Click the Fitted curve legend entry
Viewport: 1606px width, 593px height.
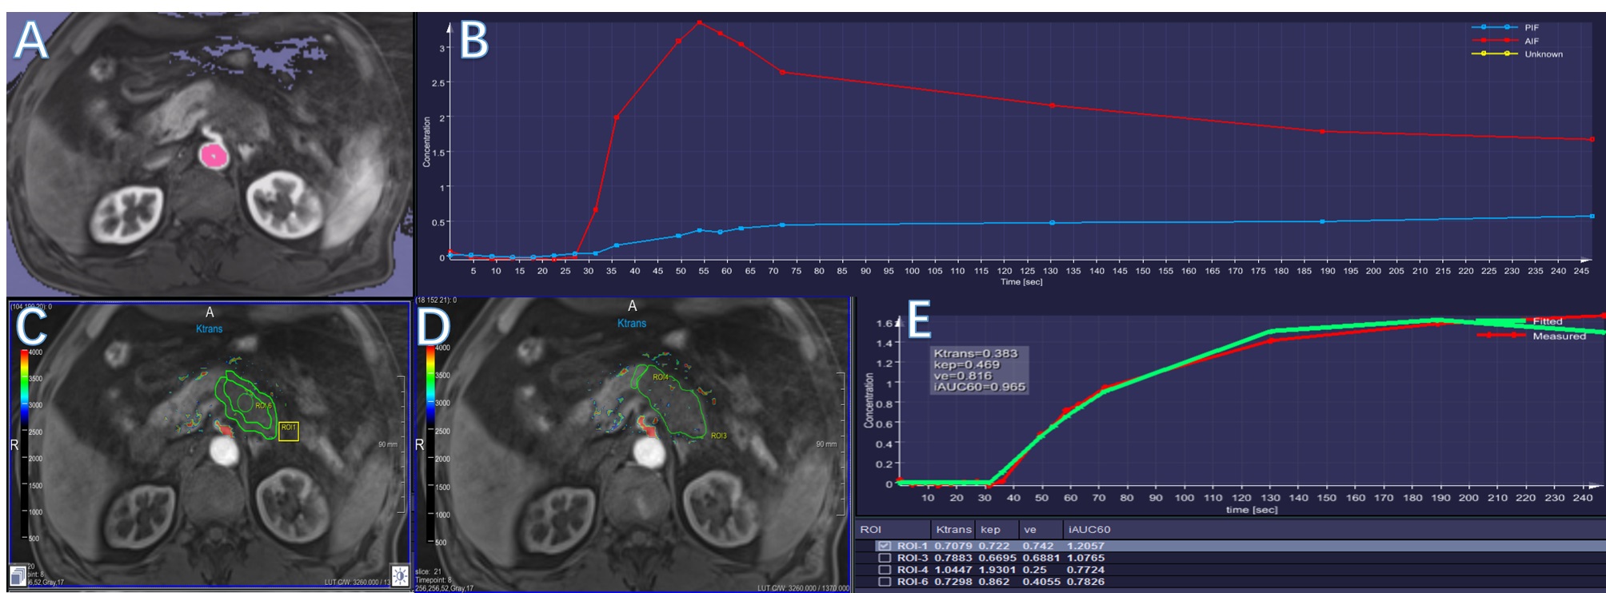(x=1547, y=321)
